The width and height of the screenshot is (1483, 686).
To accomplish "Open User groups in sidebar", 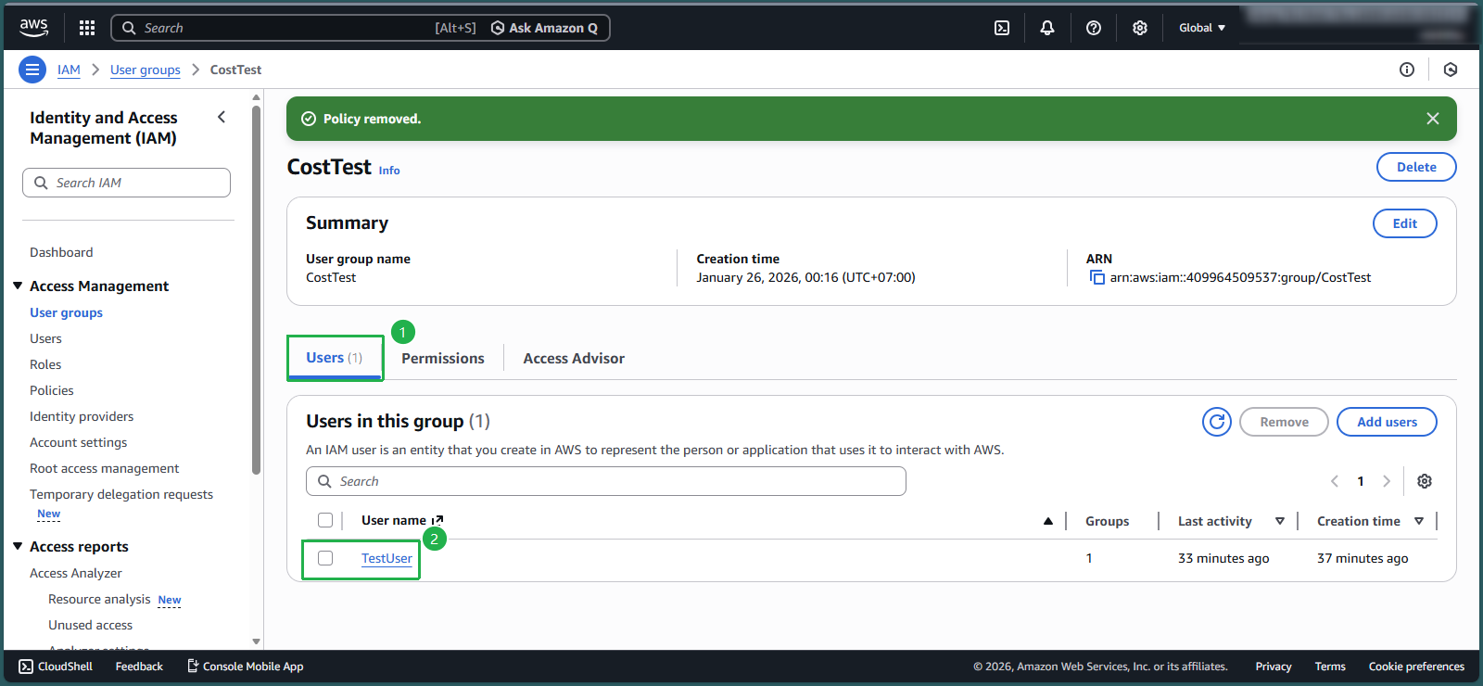I will tap(66, 312).
